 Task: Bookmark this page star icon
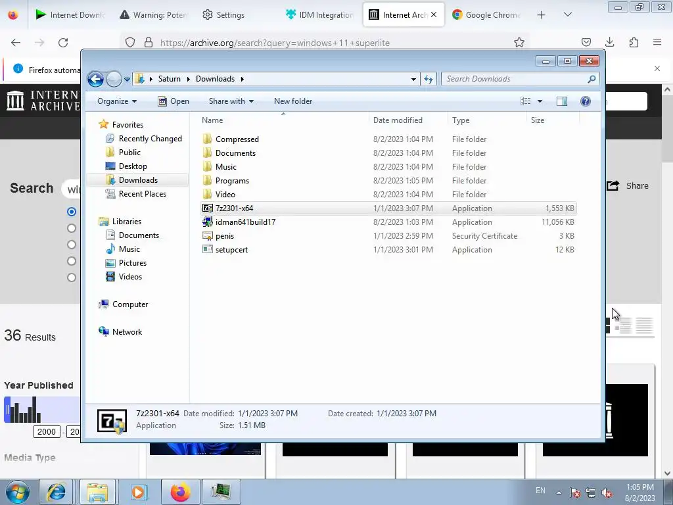(519, 43)
